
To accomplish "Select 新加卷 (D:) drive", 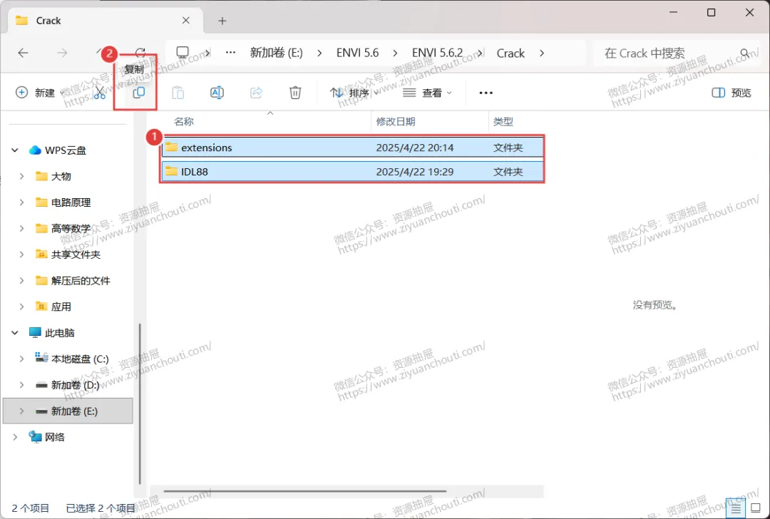I will (68, 385).
